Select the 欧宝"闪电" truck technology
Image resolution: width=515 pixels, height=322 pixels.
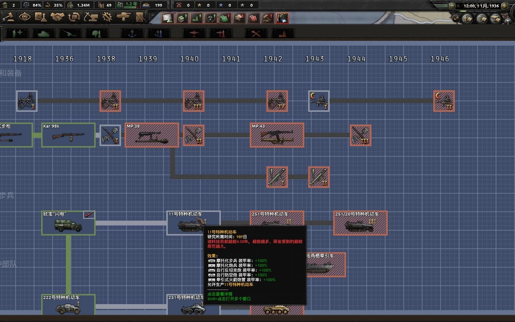pyautogui.click(x=68, y=223)
